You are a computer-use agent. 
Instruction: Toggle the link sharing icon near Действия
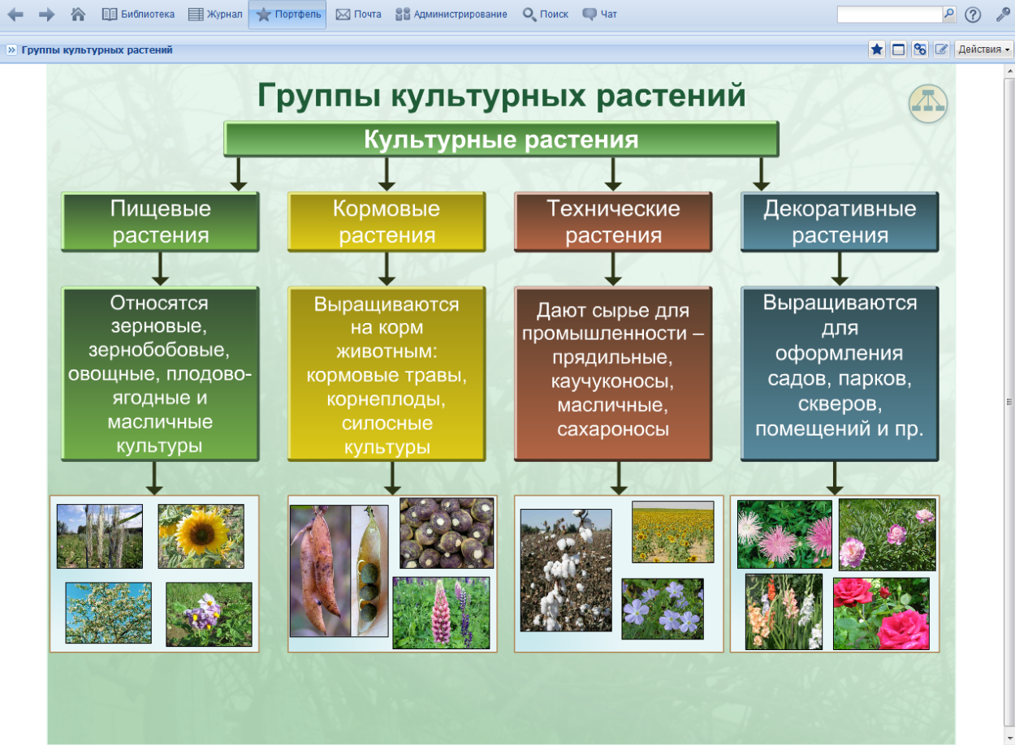pyautogui.click(x=920, y=49)
